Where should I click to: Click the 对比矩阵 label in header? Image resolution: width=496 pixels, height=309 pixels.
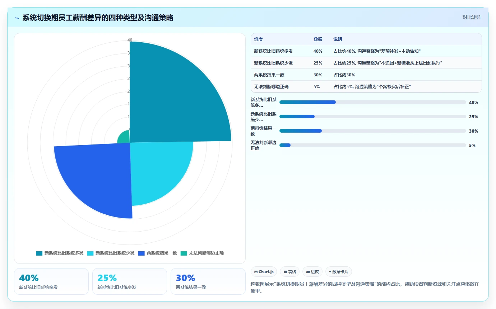[472, 17]
